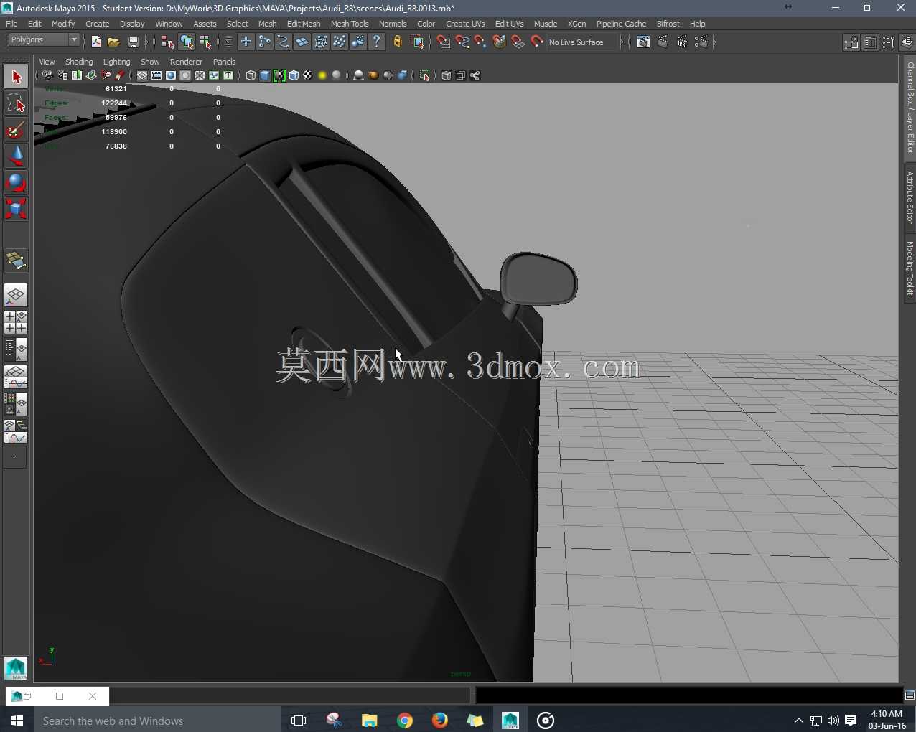Image resolution: width=916 pixels, height=732 pixels.
Task: Open script editor icon bottom right
Action: [910, 695]
